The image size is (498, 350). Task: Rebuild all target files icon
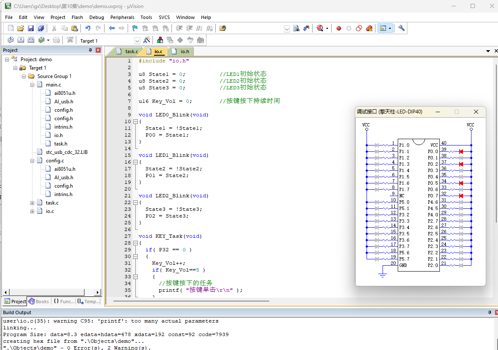tap(31, 40)
